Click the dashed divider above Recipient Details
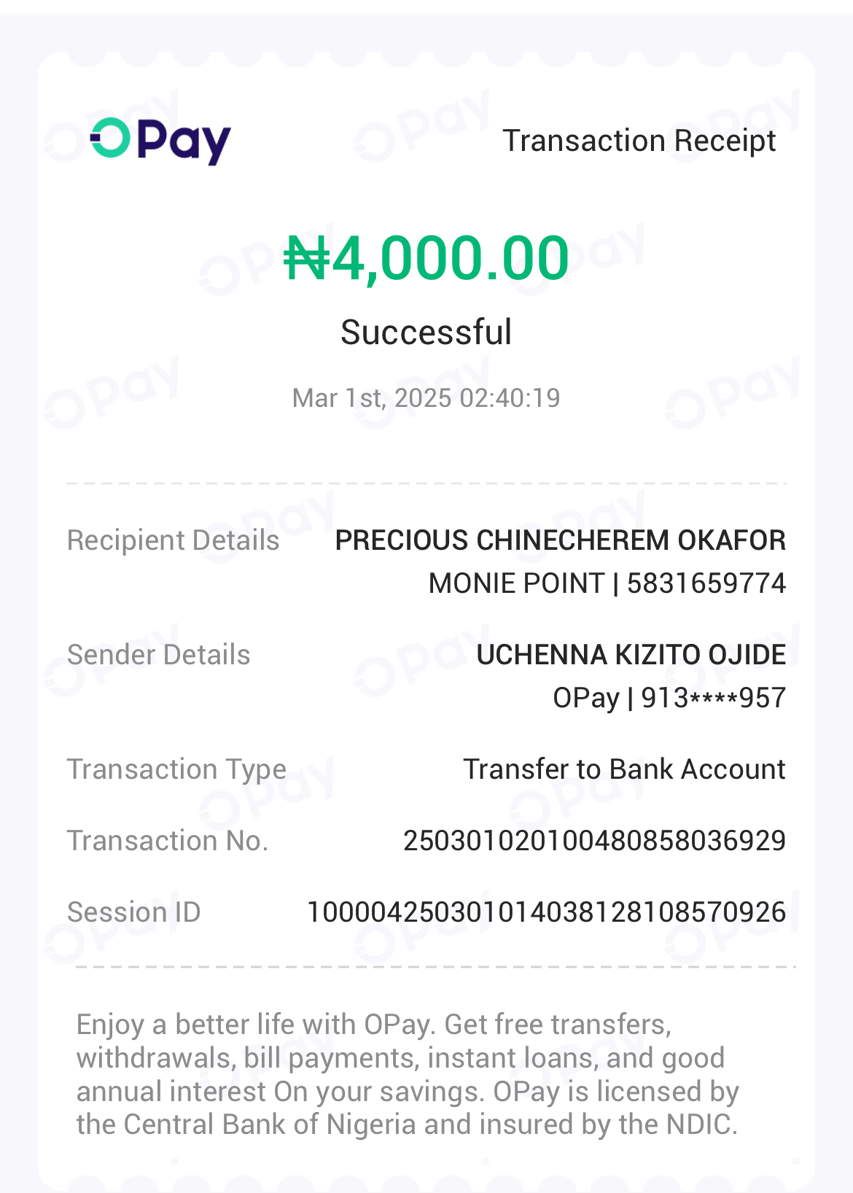This screenshot has width=853, height=1193. pyautogui.click(x=426, y=483)
